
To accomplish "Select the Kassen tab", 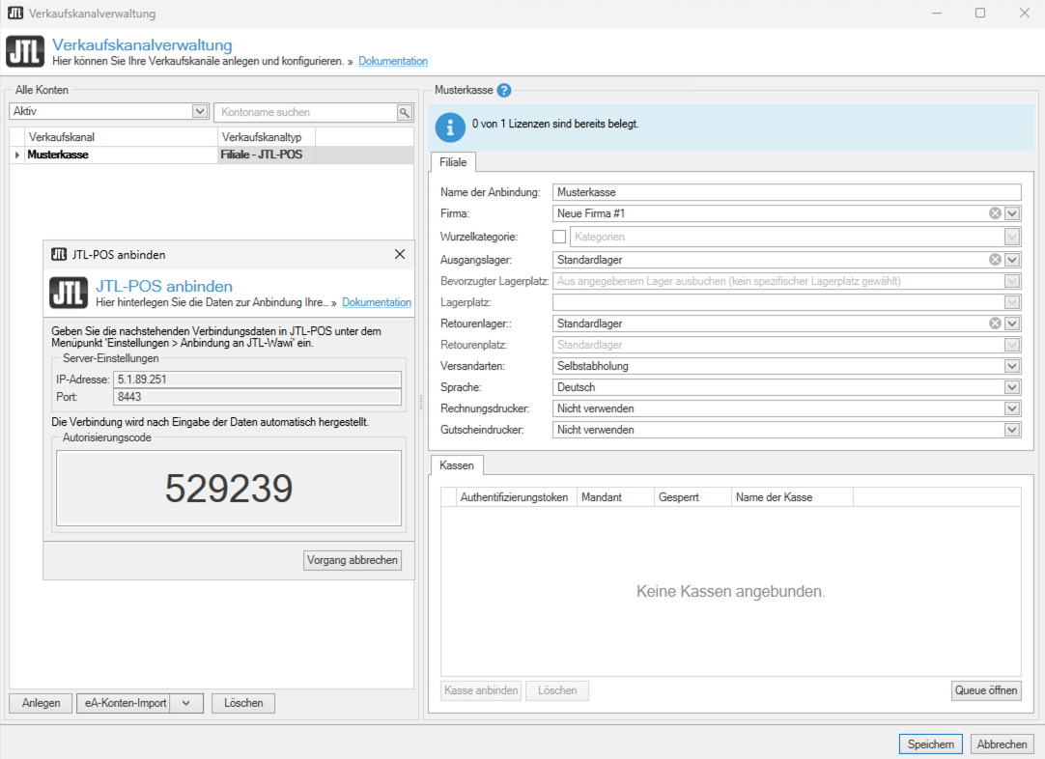I will [x=457, y=465].
